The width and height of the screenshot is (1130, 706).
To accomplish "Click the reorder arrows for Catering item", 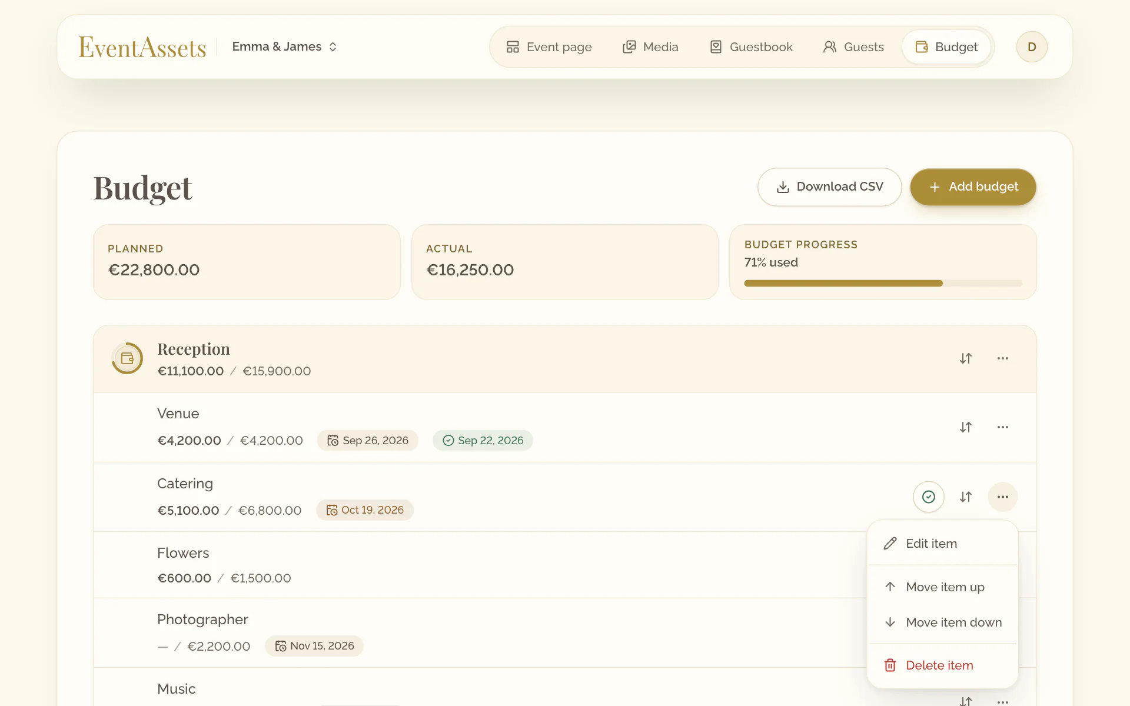I will pyautogui.click(x=966, y=497).
